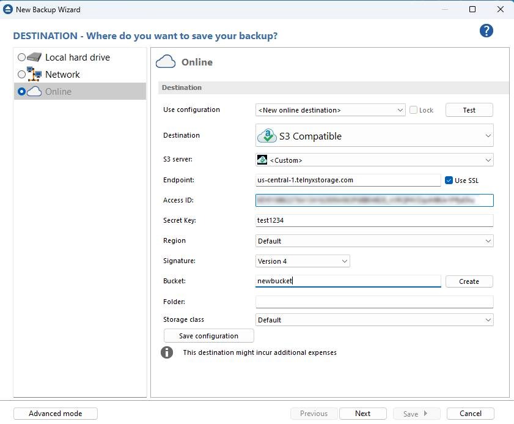The height and width of the screenshot is (424, 514).
Task: Click Save configuration button
Action: [209, 336]
